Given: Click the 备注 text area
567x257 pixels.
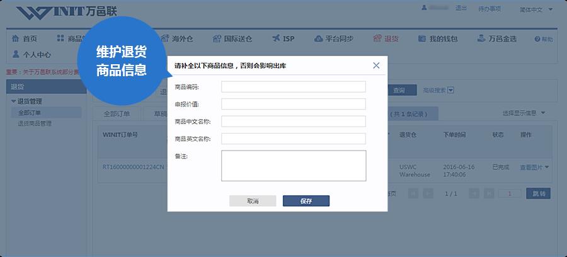Looking at the screenshot, I should coord(294,166).
